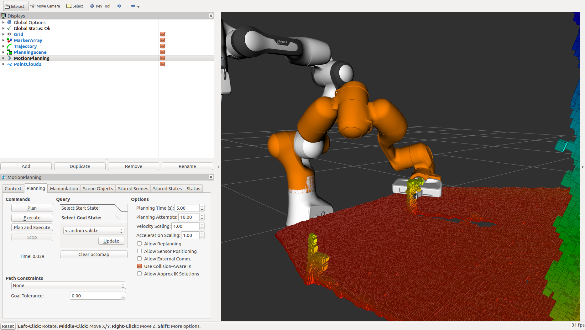The image size is (585, 330).
Task: Increase Planning Time with the up spinner arrow
Action: [201, 206]
